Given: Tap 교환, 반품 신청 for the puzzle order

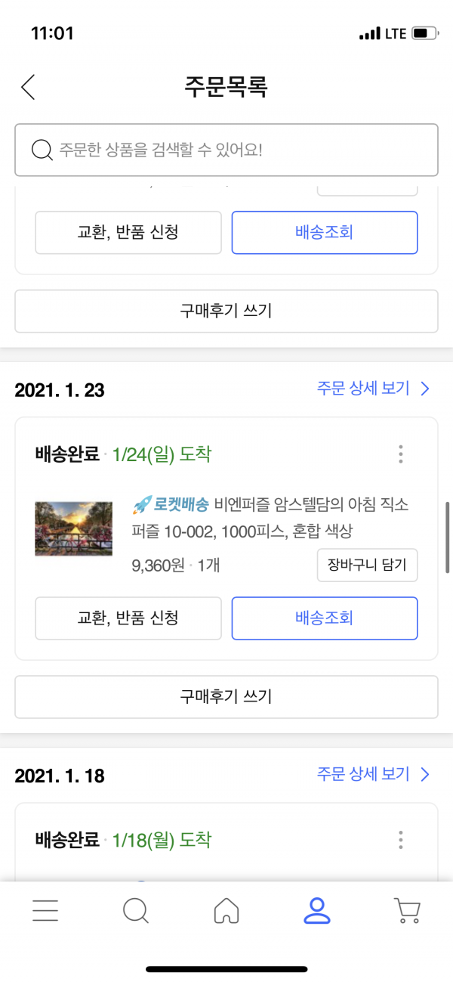Looking at the screenshot, I should (128, 618).
